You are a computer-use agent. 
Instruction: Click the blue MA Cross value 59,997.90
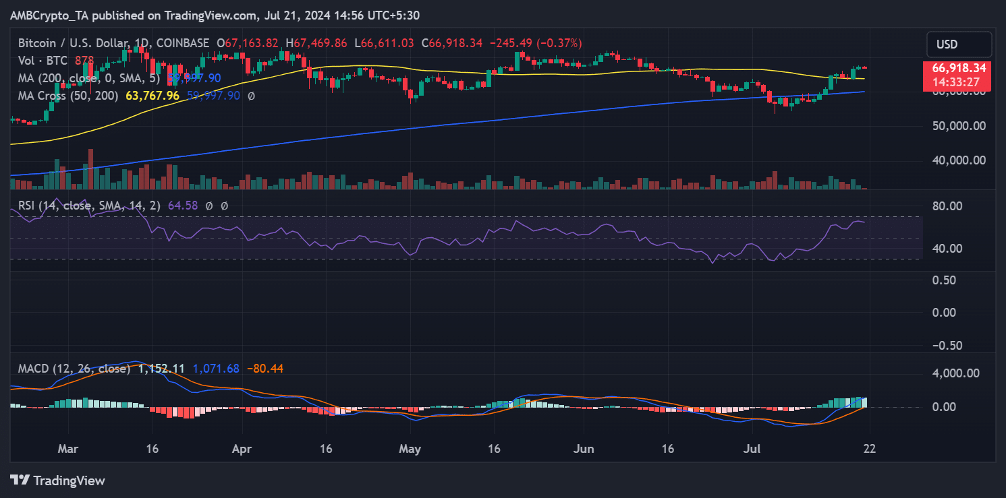pyautogui.click(x=213, y=96)
